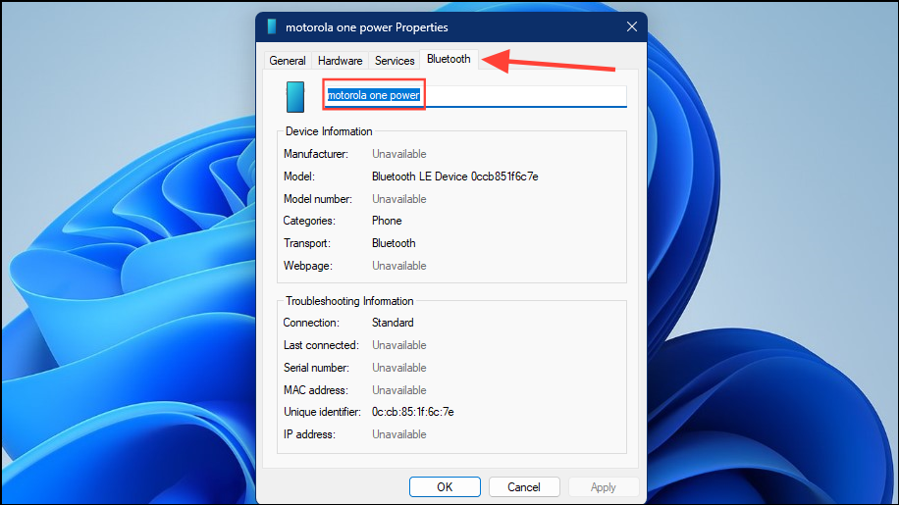The width and height of the screenshot is (899, 505).
Task: Select the Services tab
Action: (395, 61)
